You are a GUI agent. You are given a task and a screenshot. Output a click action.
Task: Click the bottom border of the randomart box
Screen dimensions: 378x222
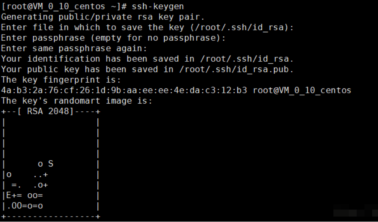50,216
